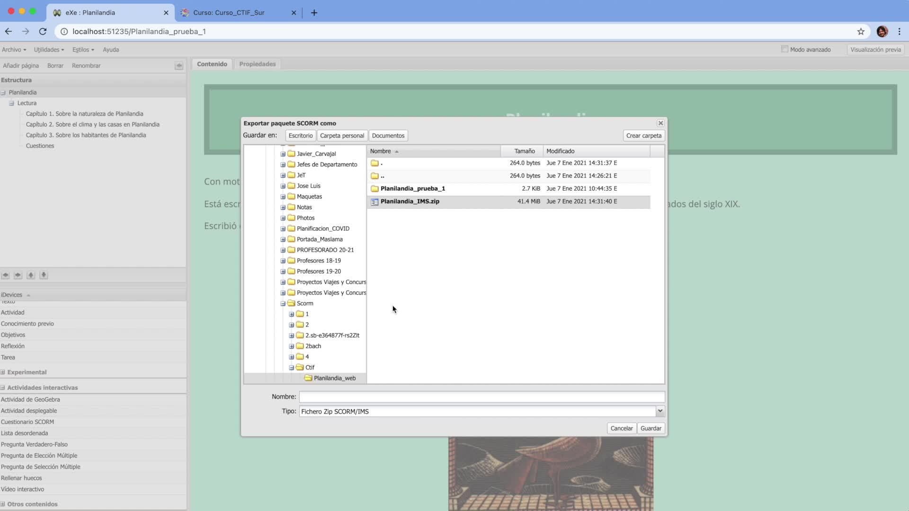The width and height of the screenshot is (909, 511).
Task: Click the Nombre filename input field
Action: 481,396
